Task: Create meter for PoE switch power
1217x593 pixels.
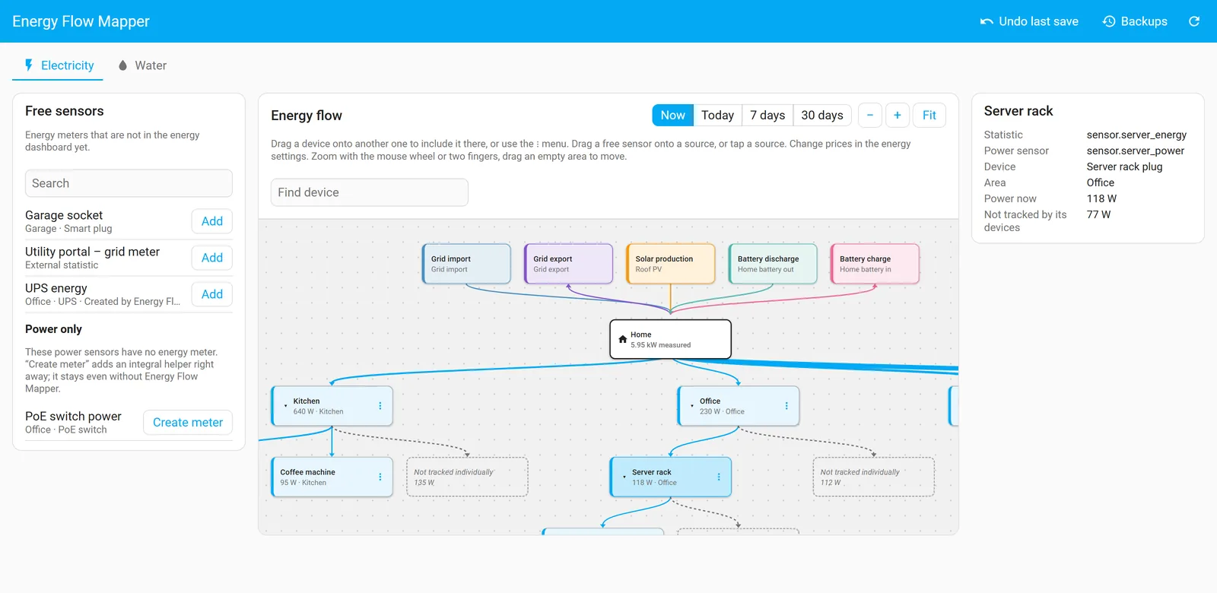Action: tap(188, 423)
